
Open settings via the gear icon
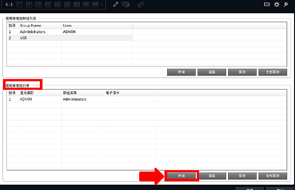pyautogui.click(x=276, y=4)
